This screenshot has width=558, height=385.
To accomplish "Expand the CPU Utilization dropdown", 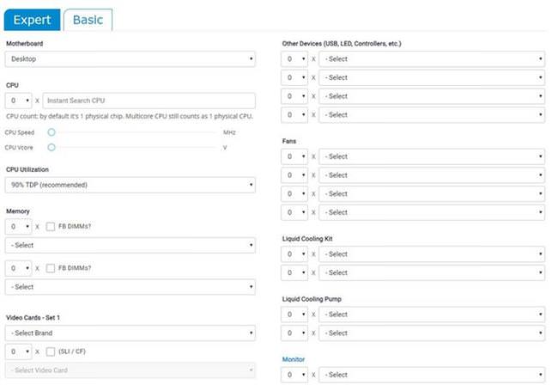I will pos(130,186).
